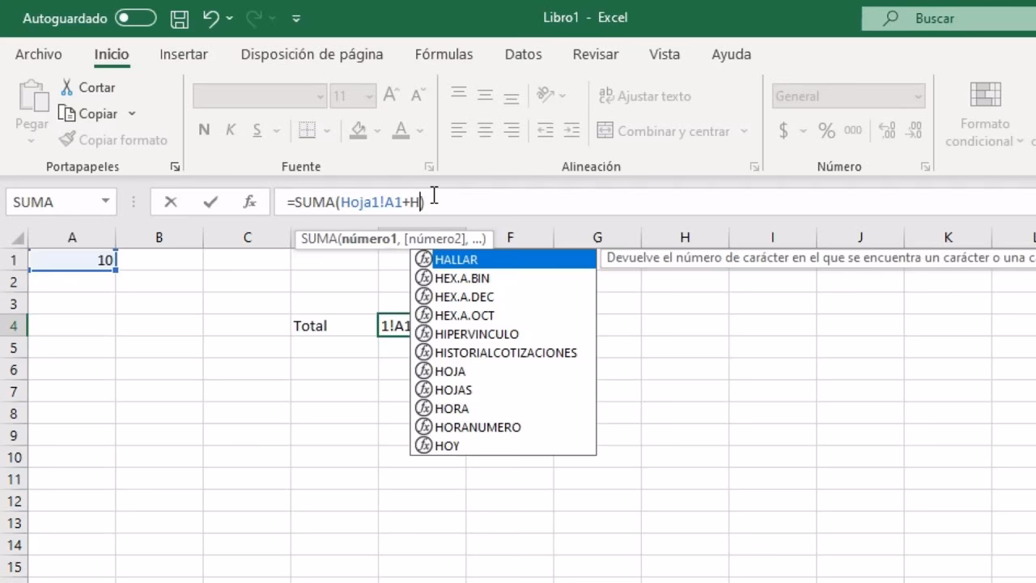Open the font size dropdown
Image resolution: width=1036 pixels, height=583 pixels.
[x=369, y=96]
